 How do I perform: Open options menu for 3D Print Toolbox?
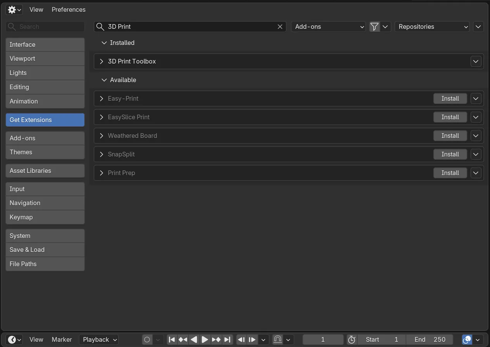click(476, 62)
